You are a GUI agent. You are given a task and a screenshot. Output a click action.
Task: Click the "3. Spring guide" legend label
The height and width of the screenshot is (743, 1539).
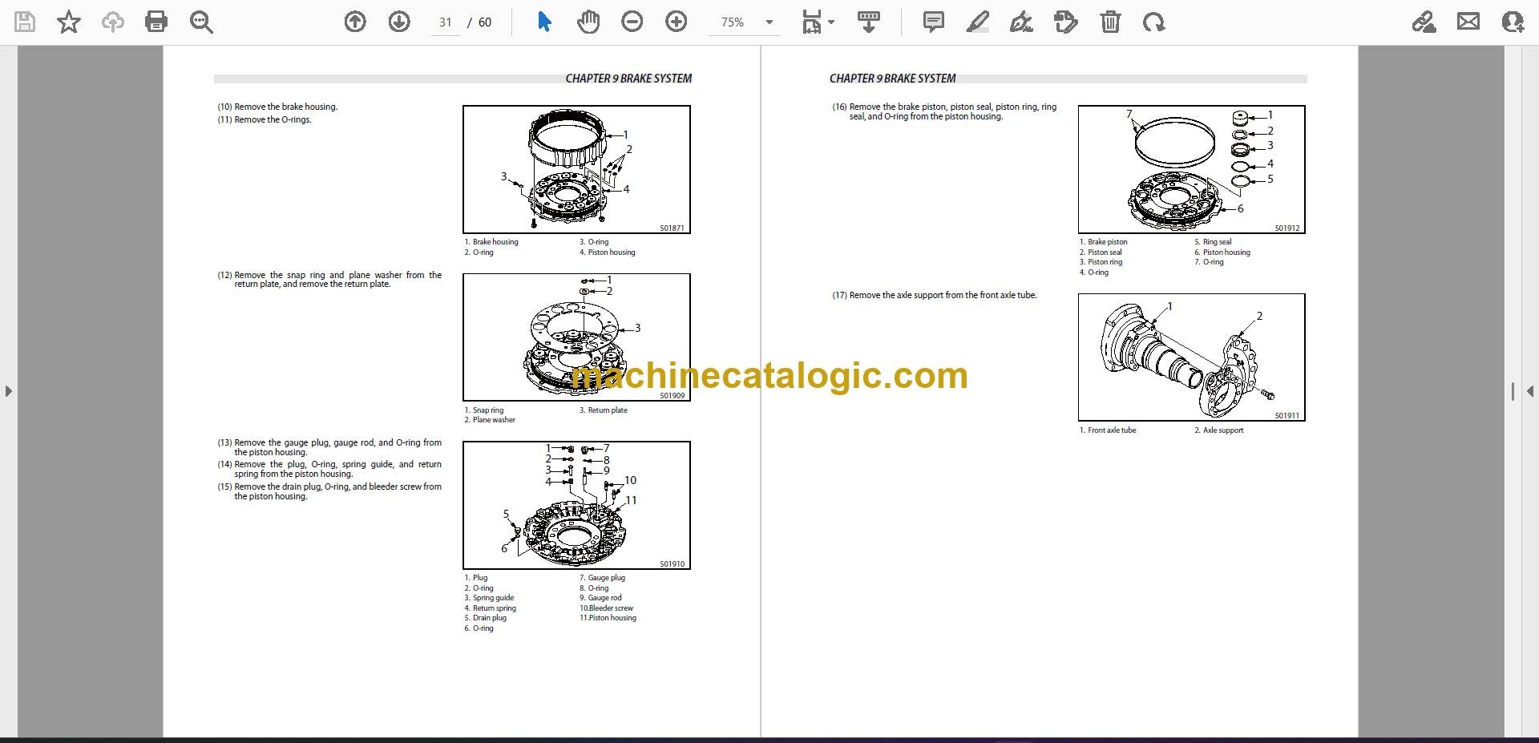[489, 598]
